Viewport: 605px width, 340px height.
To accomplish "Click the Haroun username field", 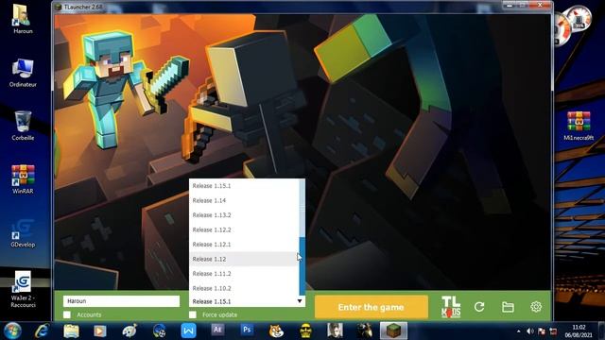I will tap(121, 301).
